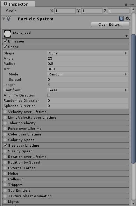Click the scrollbar down arrow
The width and height of the screenshot is (136, 206).
[x=133, y=204]
